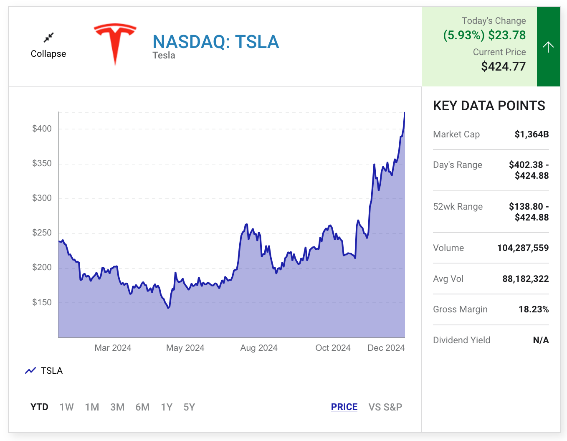Toggle the TSLA series in legend
Image resolution: width=567 pixels, height=441 pixels.
(52, 370)
